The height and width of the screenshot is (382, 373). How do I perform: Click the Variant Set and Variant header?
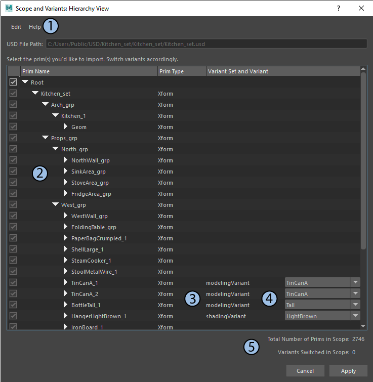coord(283,71)
